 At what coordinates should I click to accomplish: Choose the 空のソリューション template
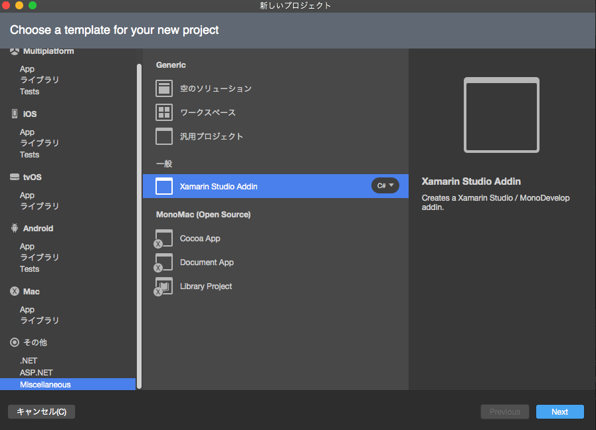point(276,88)
